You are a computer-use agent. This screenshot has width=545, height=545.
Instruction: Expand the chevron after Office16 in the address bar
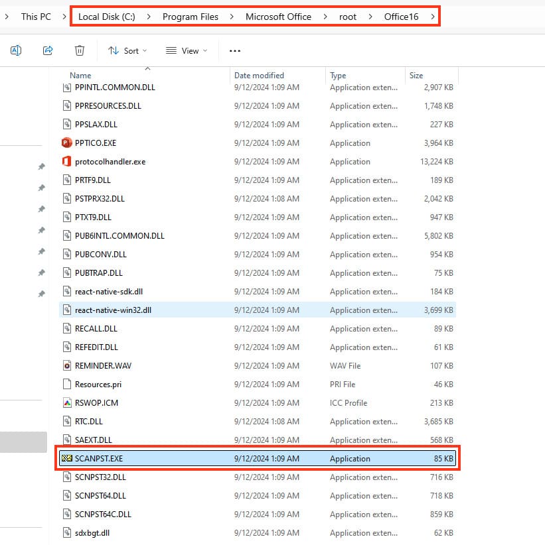[x=433, y=17]
